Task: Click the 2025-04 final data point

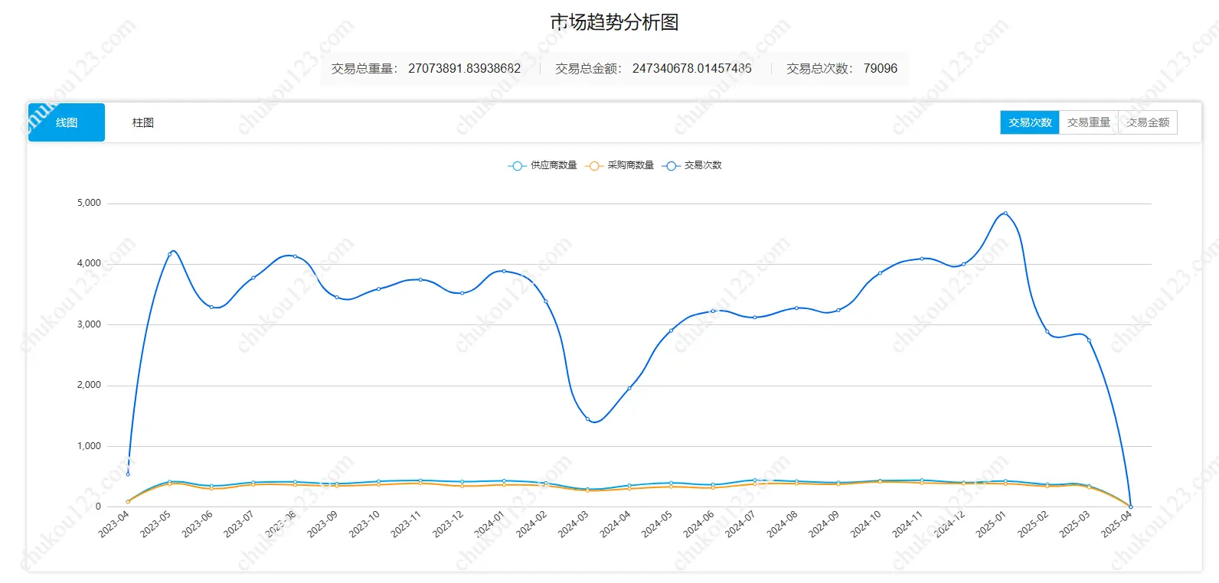Action: 1130,506
